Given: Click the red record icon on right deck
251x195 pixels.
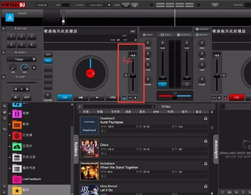Looking at the screenshot, I should 225,98.
